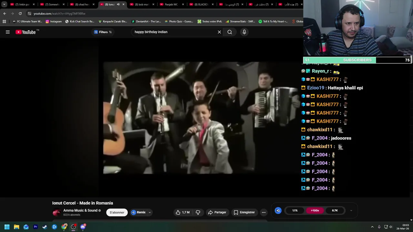Click the youtube.com address bar URL
The width and height of the screenshot is (413, 232).
pyautogui.click(x=59, y=14)
